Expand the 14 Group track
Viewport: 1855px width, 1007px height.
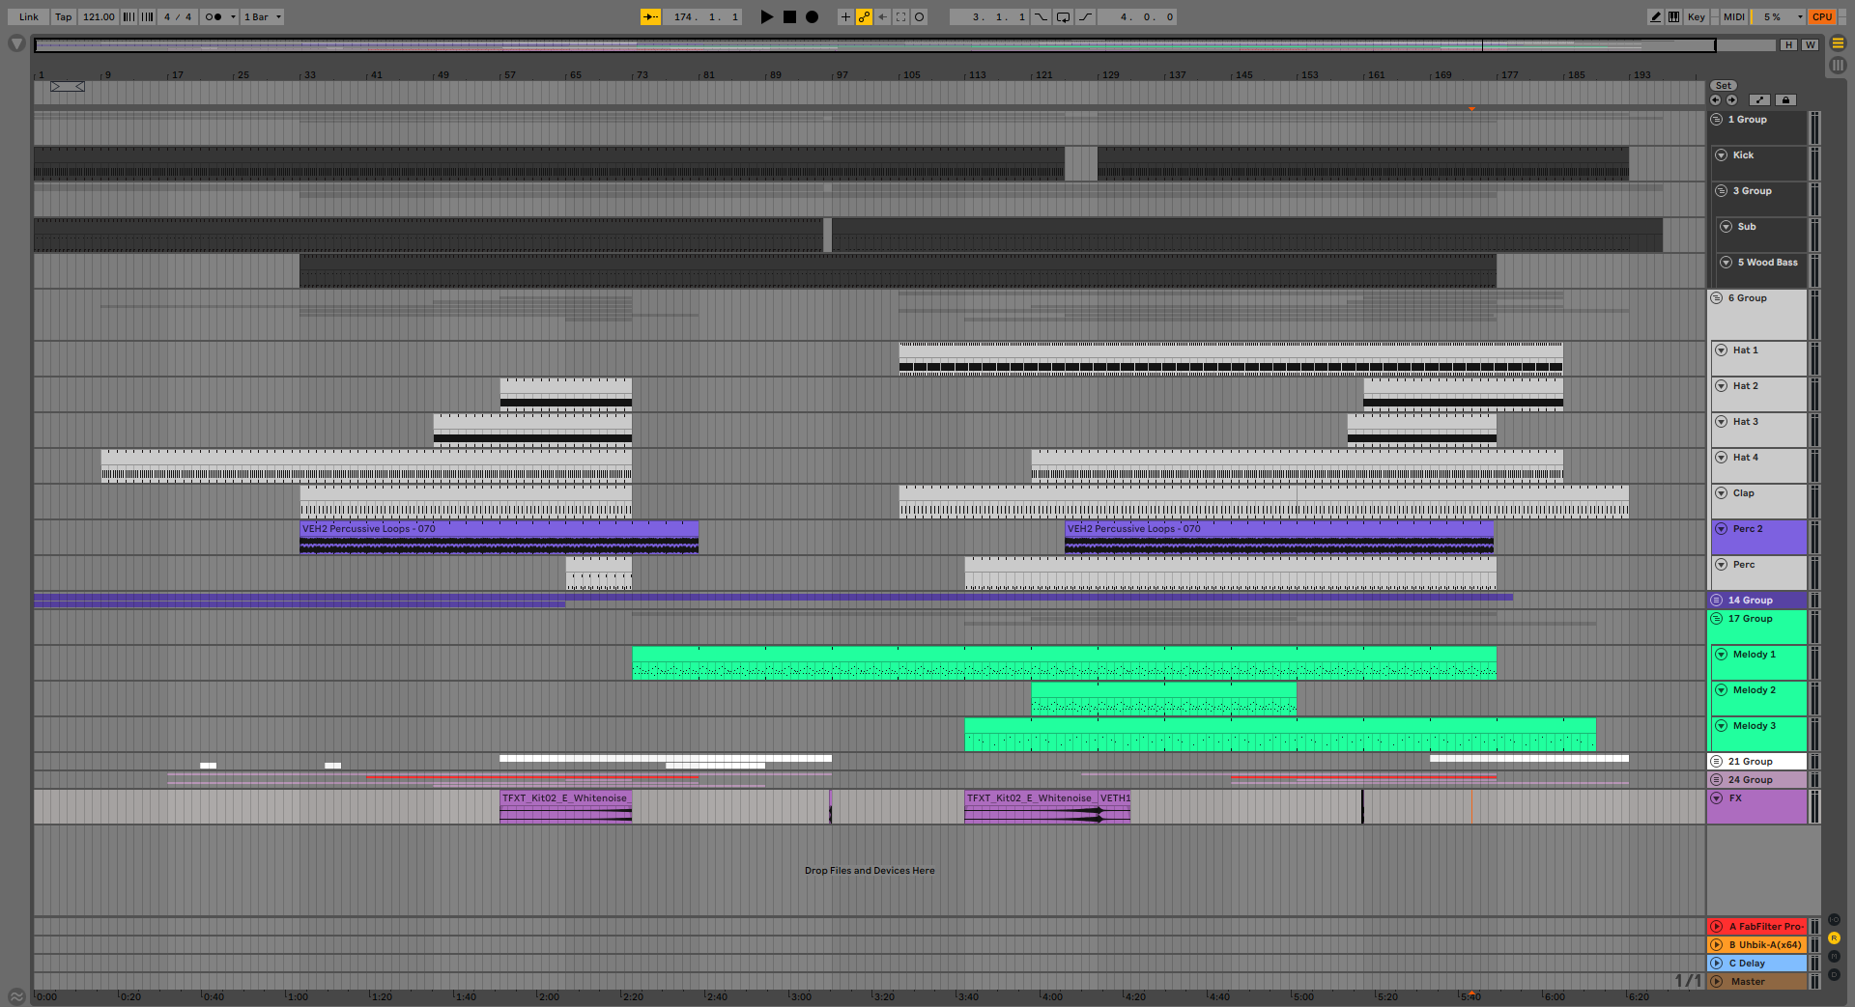[x=1717, y=601]
